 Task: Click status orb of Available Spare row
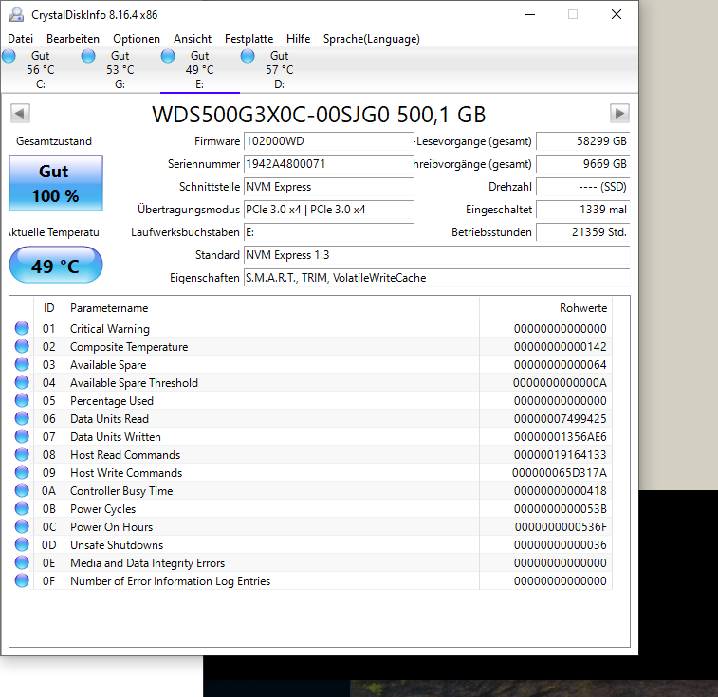click(x=22, y=364)
